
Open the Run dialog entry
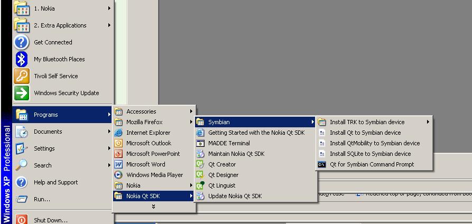tap(42, 199)
